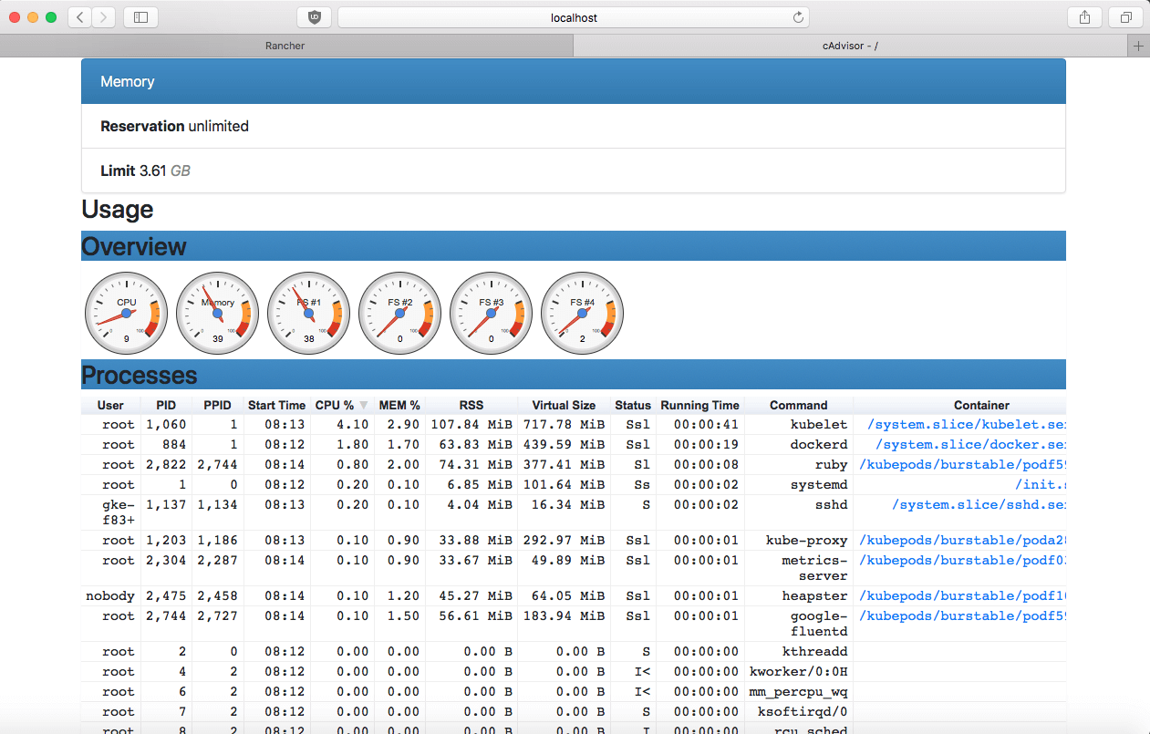Click the FS #4 gauge
The height and width of the screenshot is (734, 1150).
point(582,313)
